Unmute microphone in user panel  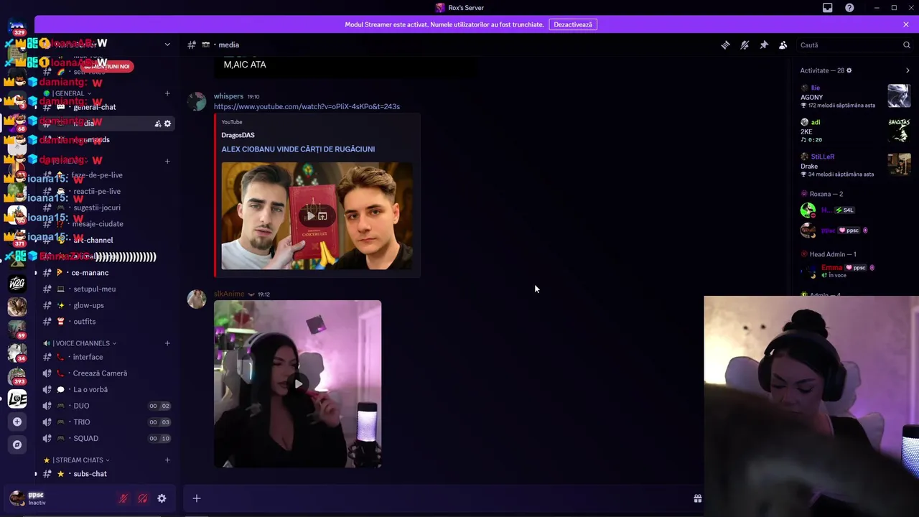click(x=123, y=498)
